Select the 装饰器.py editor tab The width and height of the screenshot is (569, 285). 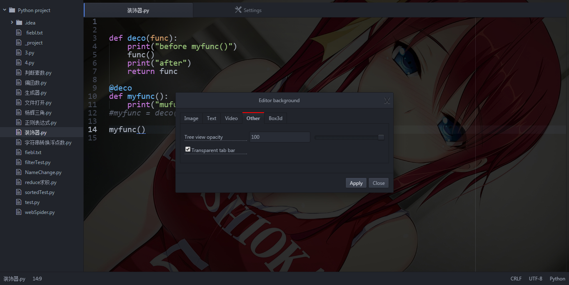click(x=138, y=10)
